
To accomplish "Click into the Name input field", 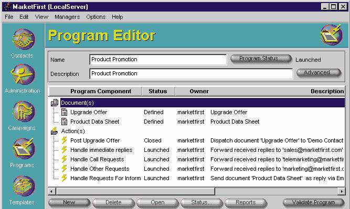I will (x=158, y=60).
